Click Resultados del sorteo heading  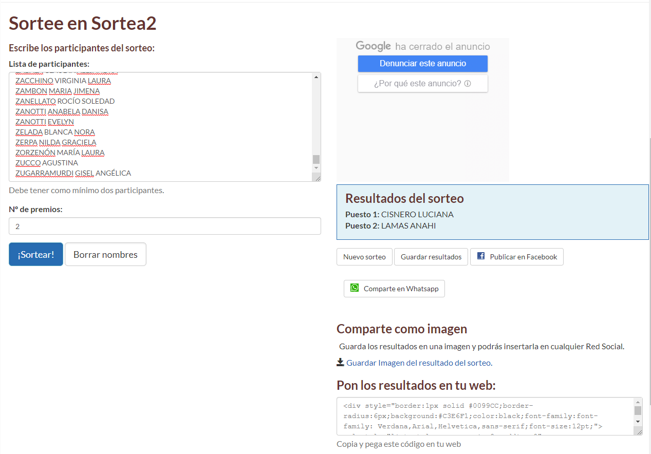[x=404, y=198]
